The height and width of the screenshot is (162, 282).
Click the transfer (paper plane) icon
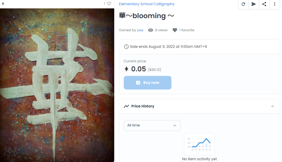click(x=254, y=4)
